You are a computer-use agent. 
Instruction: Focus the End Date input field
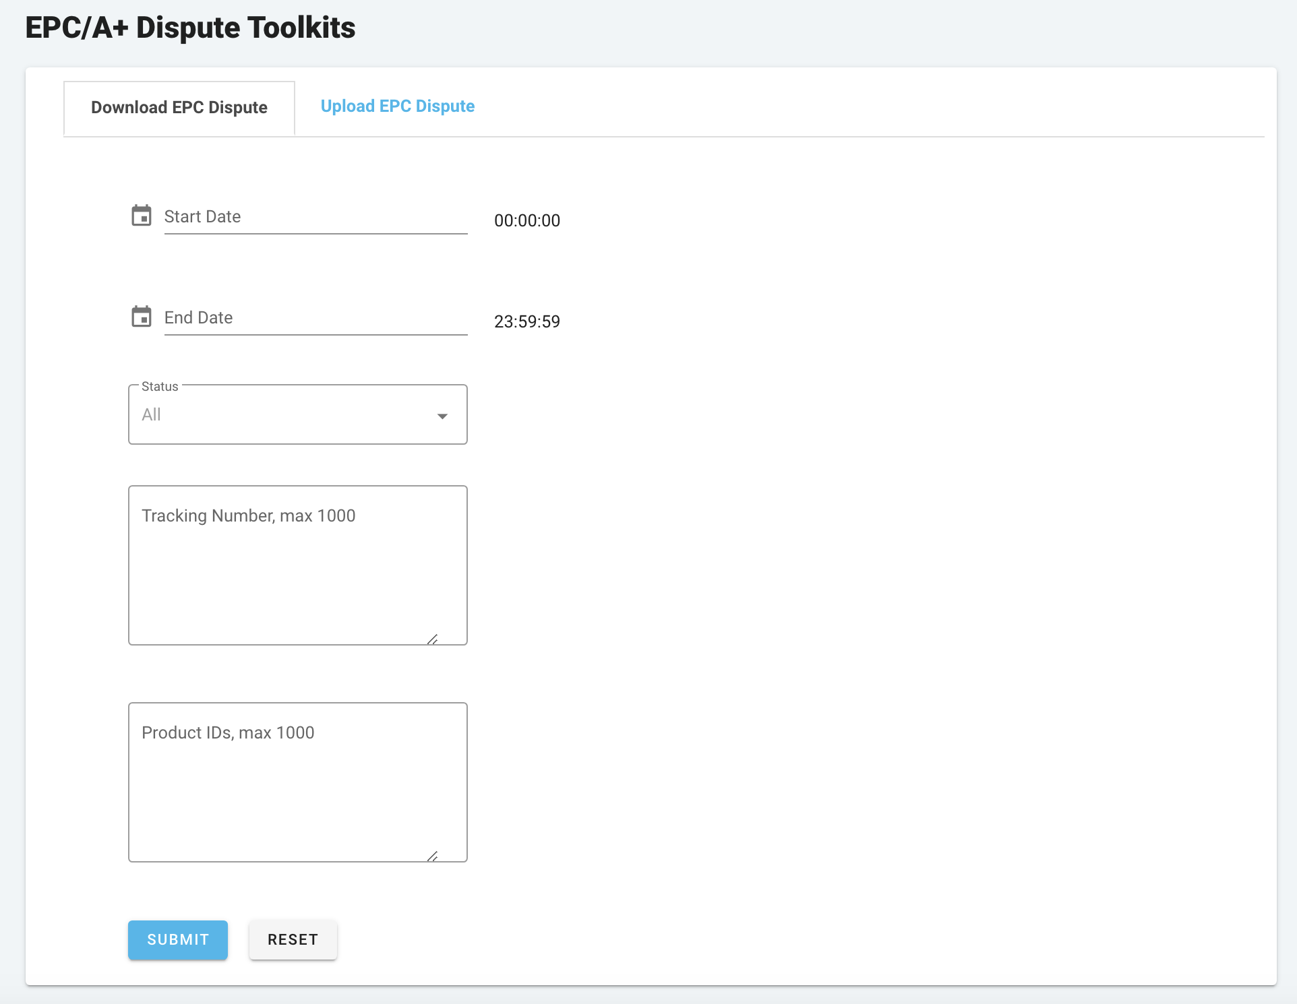click(x=315, y=318)
